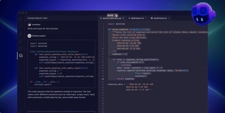Viewport: 225px width, 113px height.
Task: Click editor line 'import datetime'
Action: (116, 24)
